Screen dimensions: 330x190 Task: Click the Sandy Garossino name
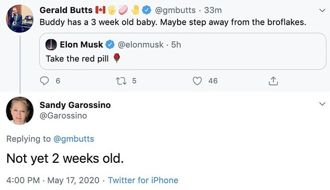point(75,105)
